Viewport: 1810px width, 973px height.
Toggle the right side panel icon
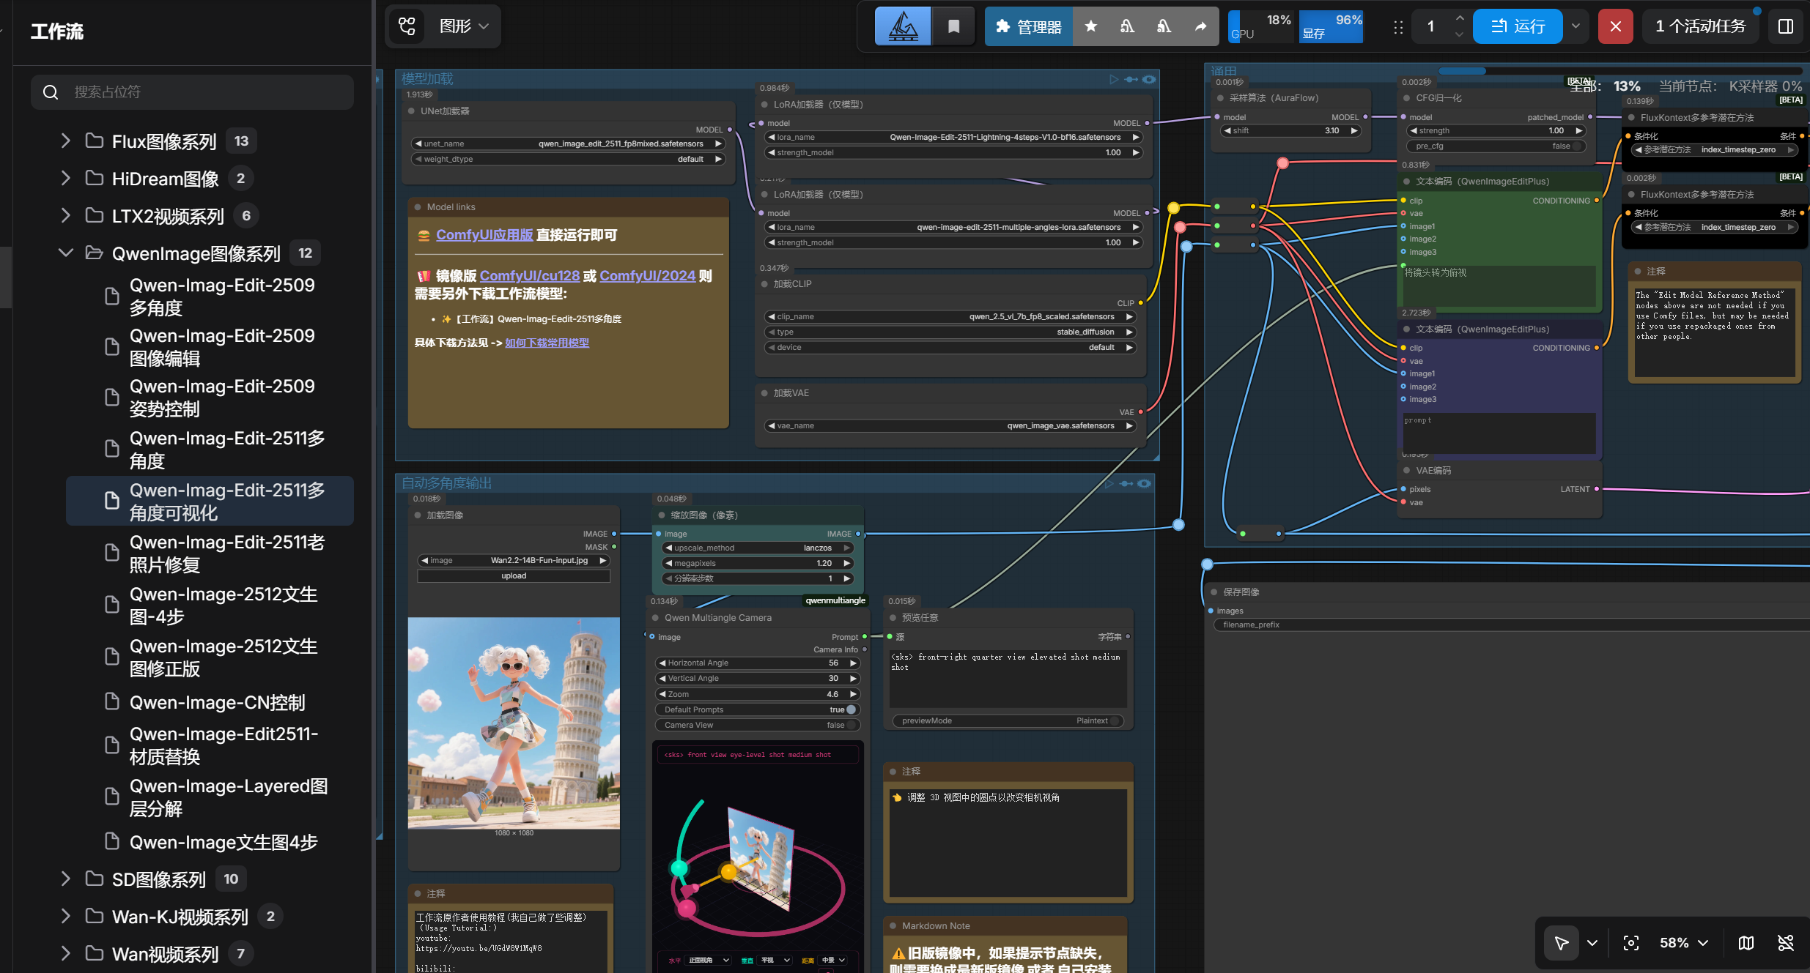tap(1786, 26)
